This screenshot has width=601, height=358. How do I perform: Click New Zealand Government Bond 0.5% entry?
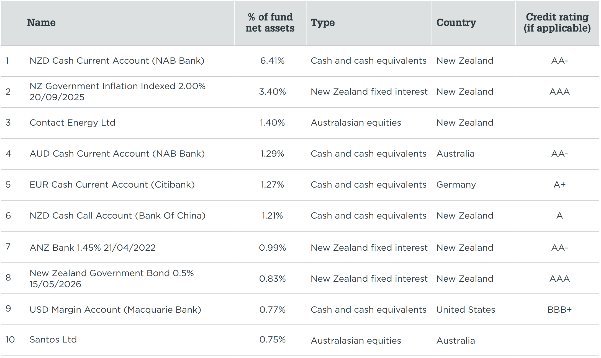pyautogui.click(x=112, y=279)
